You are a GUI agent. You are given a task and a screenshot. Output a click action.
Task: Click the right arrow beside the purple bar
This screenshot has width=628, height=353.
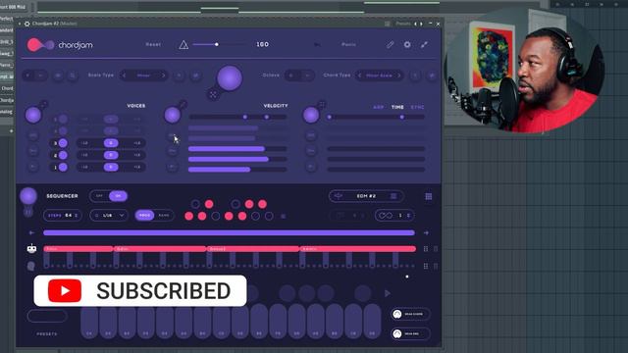click(x=426, y=232)
